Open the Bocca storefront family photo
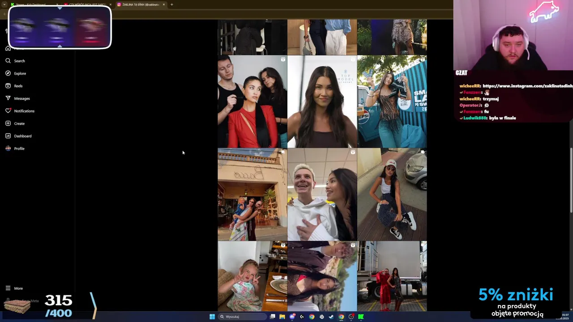The height and width of the screenshot is (322, 573). pyautogui.click(x=252, y=195)
